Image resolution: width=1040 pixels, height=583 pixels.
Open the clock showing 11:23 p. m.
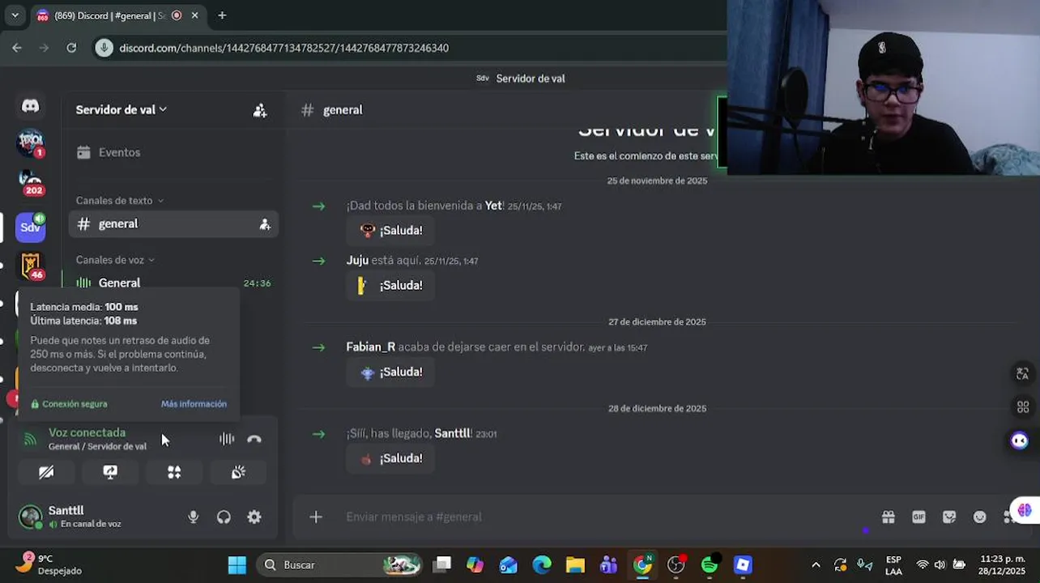click(1003, 564)
